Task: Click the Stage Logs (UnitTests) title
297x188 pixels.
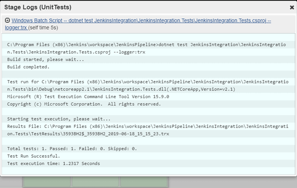Action: pos(38,7)
